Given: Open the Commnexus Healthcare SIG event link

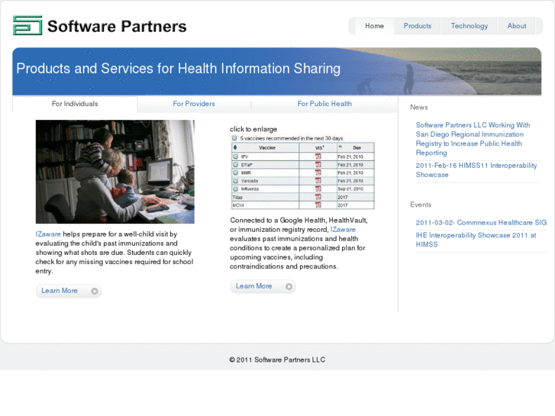Looking at the screenshot, I should (x=482, y=223).
